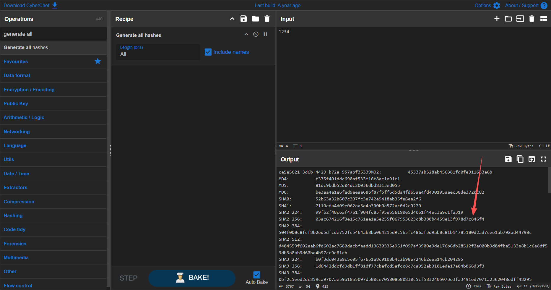The image size is (551, 290).
Task: Copy raw output to the clipboard
Action: click(520, 159)
